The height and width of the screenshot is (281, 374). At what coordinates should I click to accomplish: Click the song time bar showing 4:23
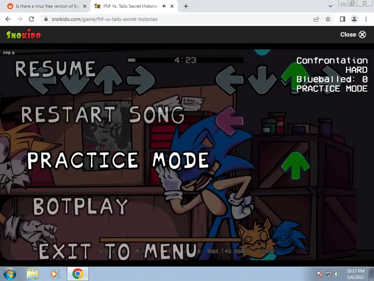185,60
